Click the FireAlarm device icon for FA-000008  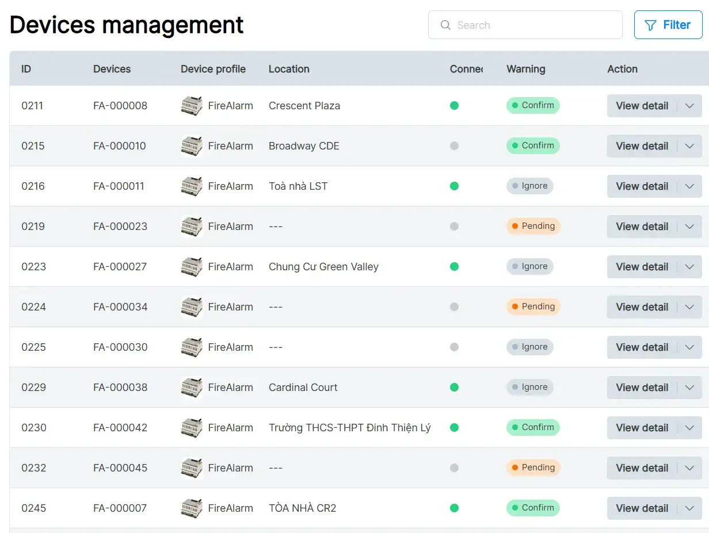coord(192,106)
